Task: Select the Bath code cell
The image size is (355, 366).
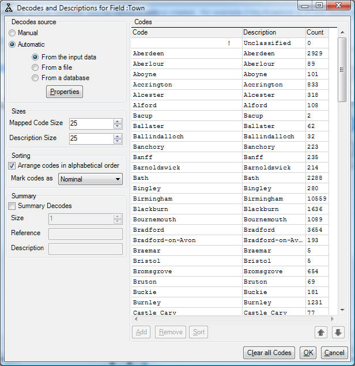Action: 187,178
